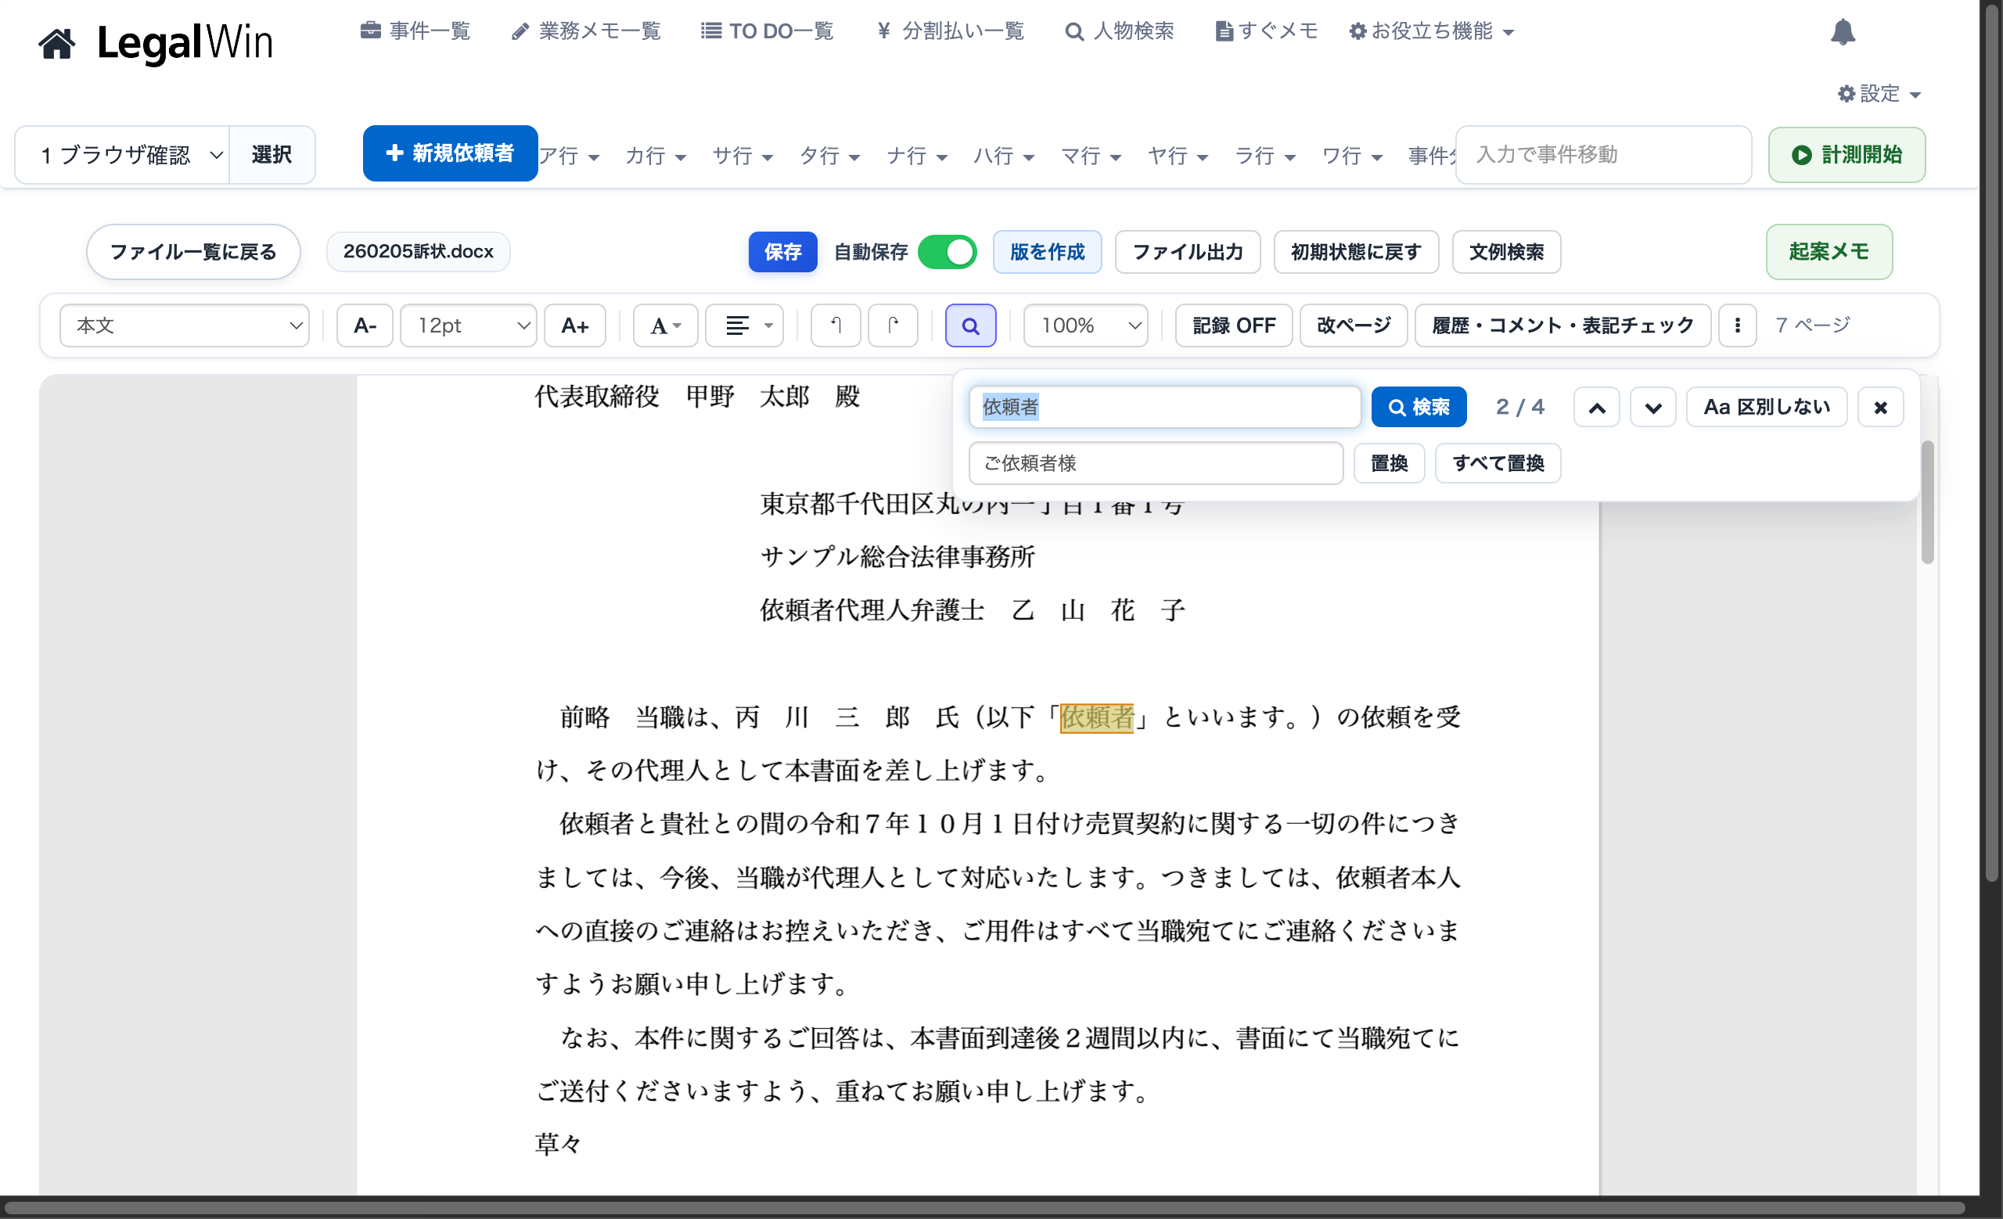Open the ブラウザ確認 case selector dropdown

coord(123,154)
